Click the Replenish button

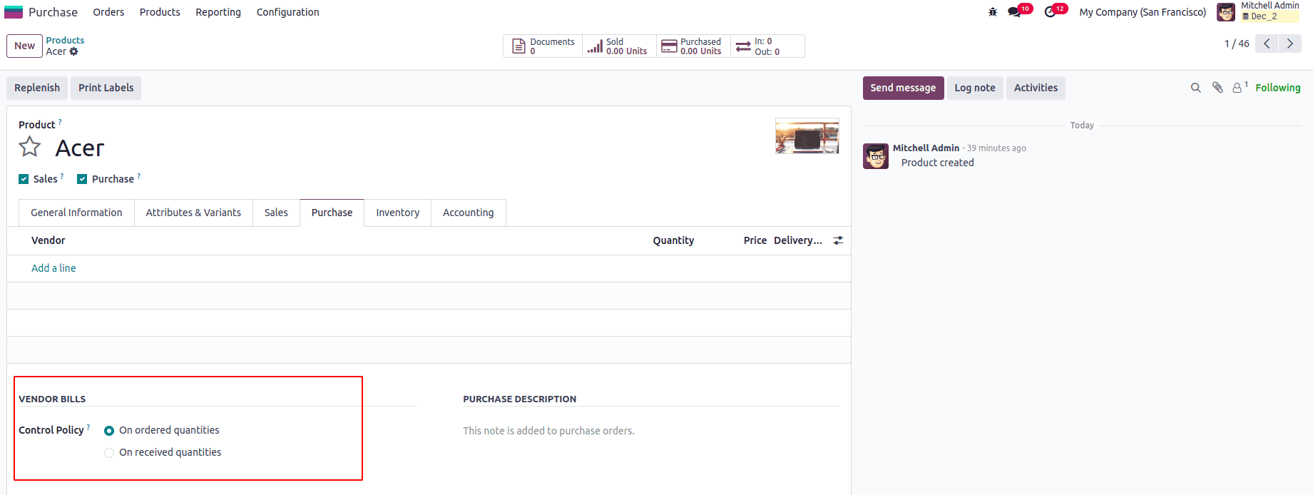37,88
